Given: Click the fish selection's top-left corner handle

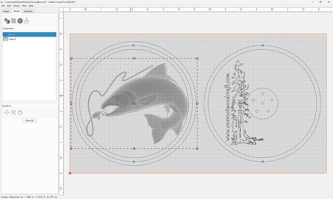Looking at the screenshot, I should pos(71,58).
